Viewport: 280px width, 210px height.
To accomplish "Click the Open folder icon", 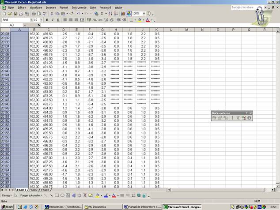I will (10, 14).
